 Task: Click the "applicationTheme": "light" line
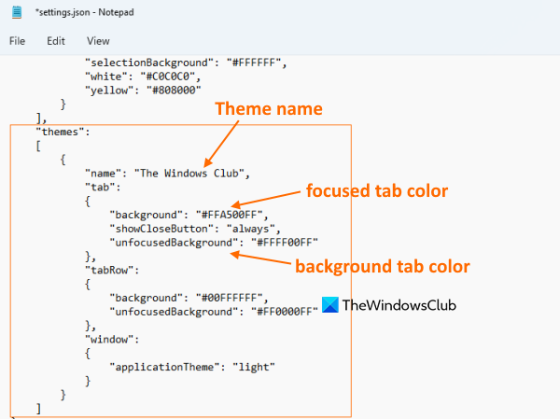(192, 367)
